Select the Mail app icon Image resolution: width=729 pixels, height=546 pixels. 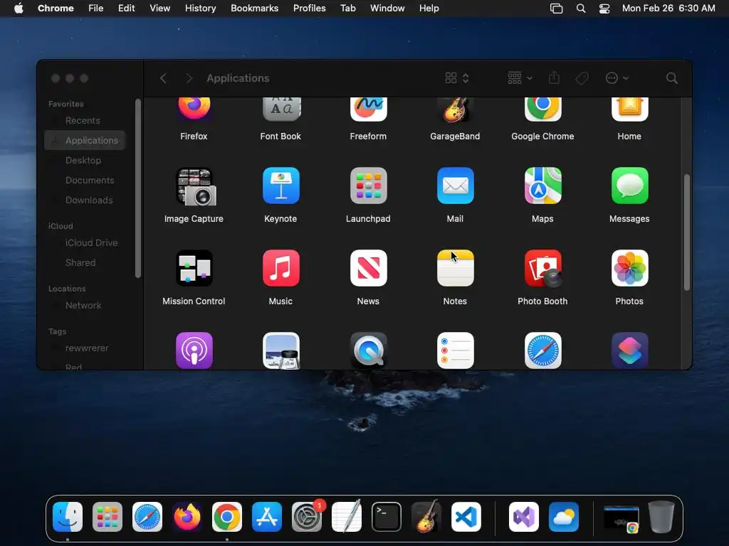455,186
